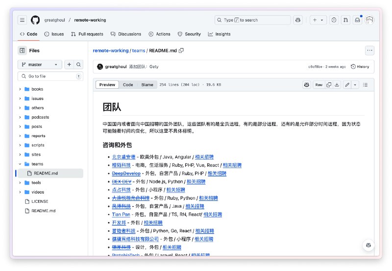
Task: Copy raw file contents icon
Action: click(x=329, y=85)
